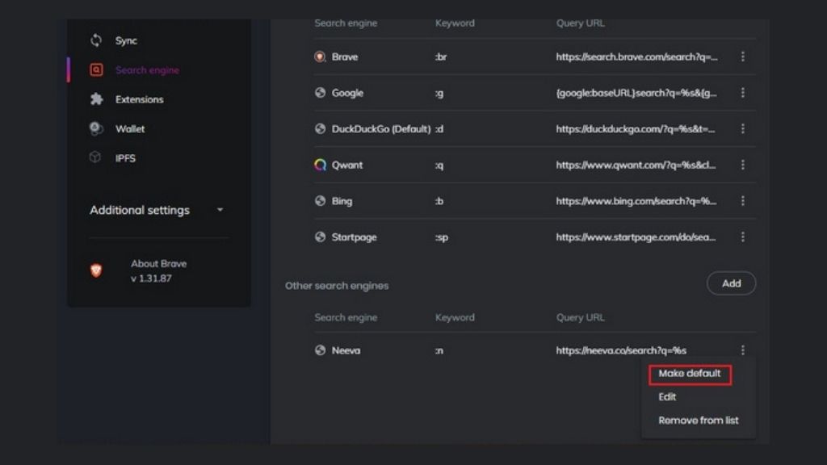This screenshot has width=827, height=465.
Task: Open the Sync settings icon
Action: coord(96,40)
